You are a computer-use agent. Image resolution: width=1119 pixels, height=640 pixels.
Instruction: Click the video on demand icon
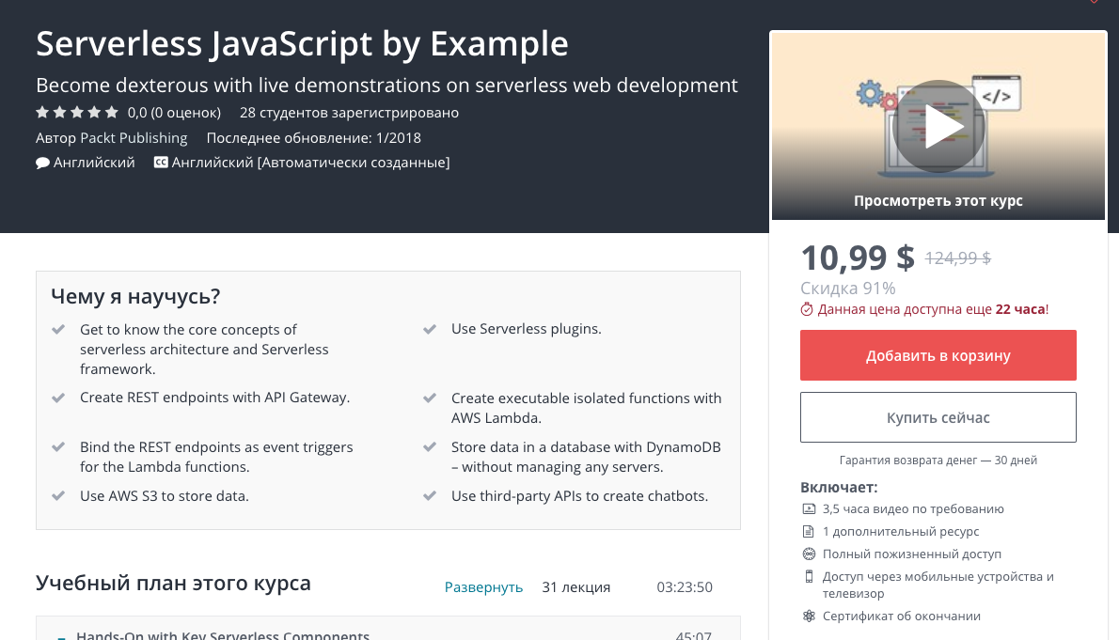[x=809, y=509]
